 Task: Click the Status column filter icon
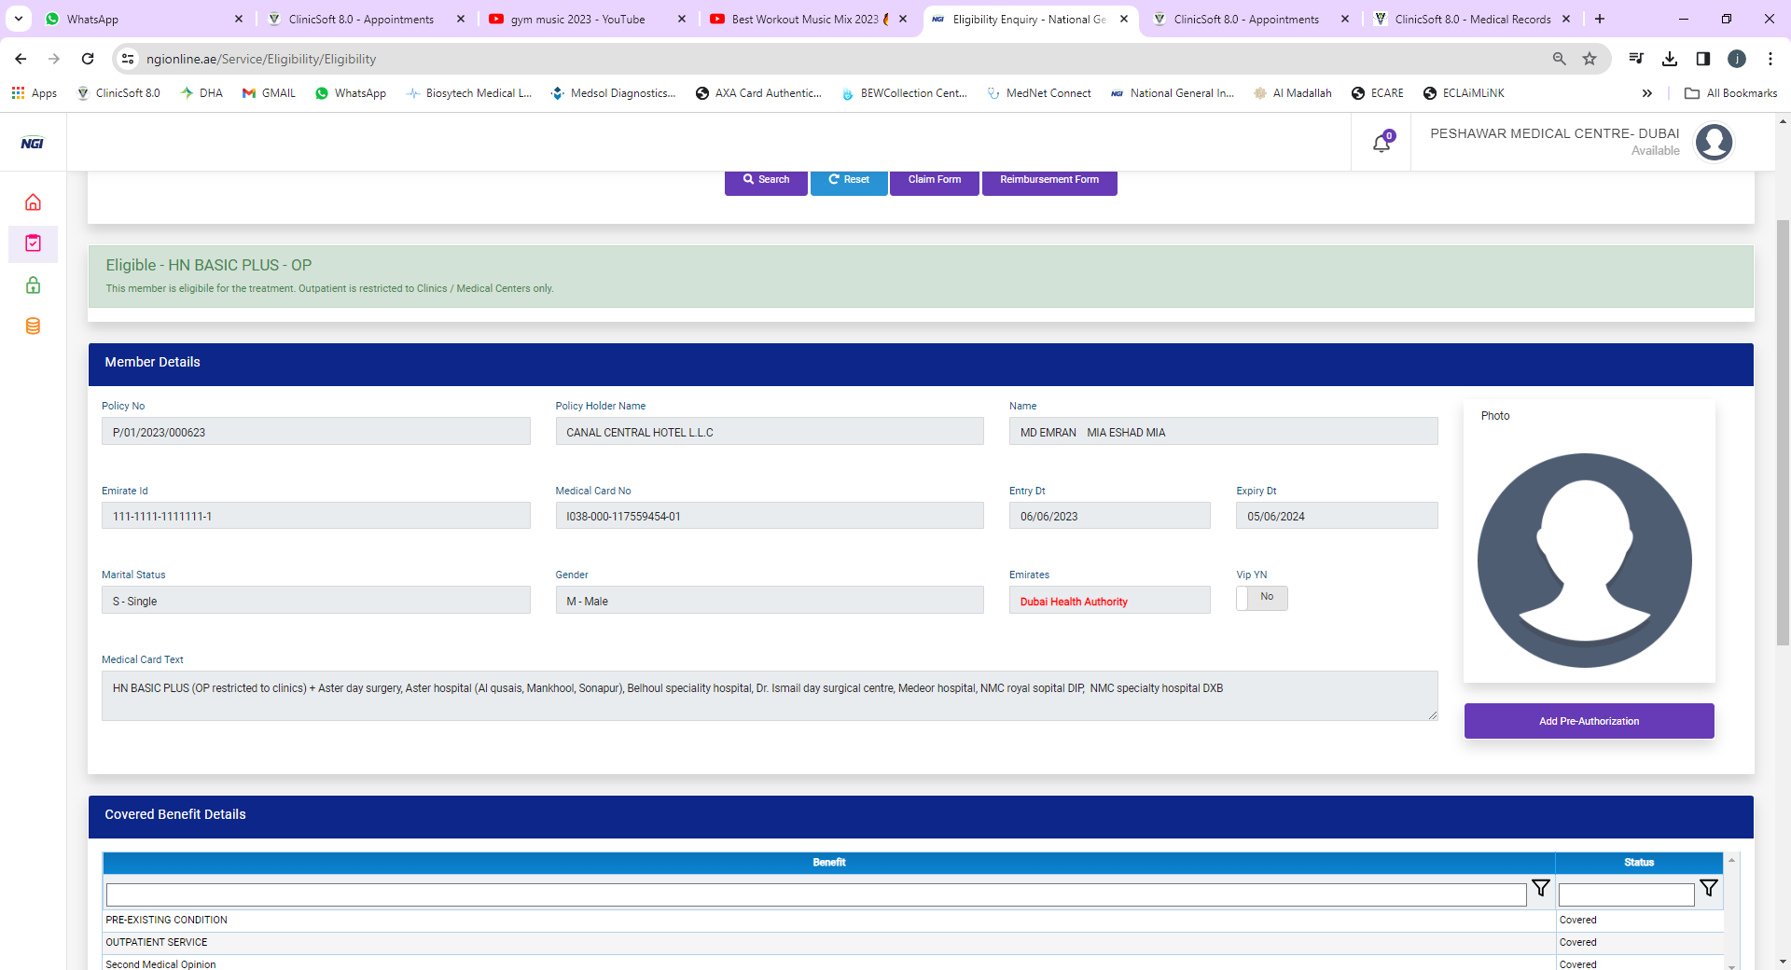pyautogui.click(x=1708, y=889)
